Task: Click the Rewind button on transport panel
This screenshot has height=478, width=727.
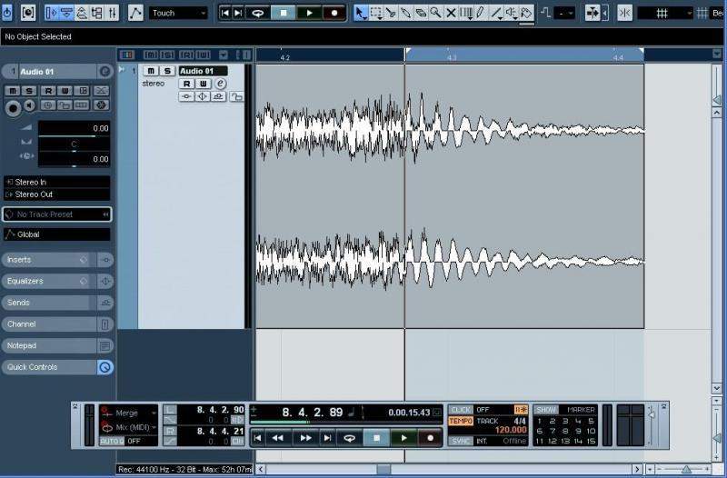Action: point(278,438)
